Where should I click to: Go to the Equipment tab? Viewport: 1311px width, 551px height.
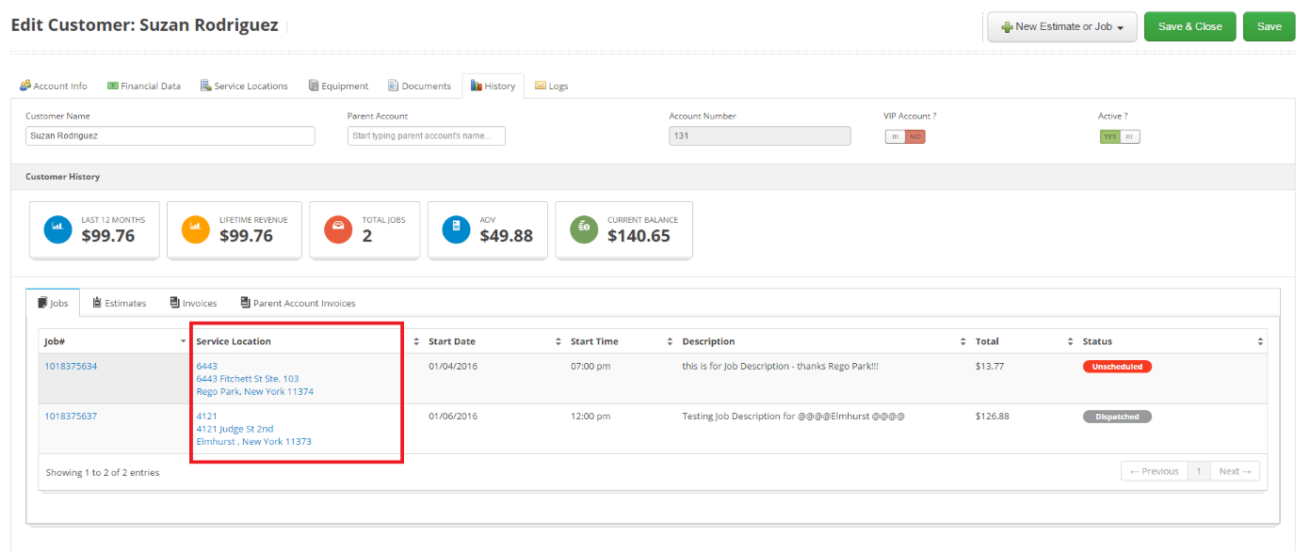(339, 86)
